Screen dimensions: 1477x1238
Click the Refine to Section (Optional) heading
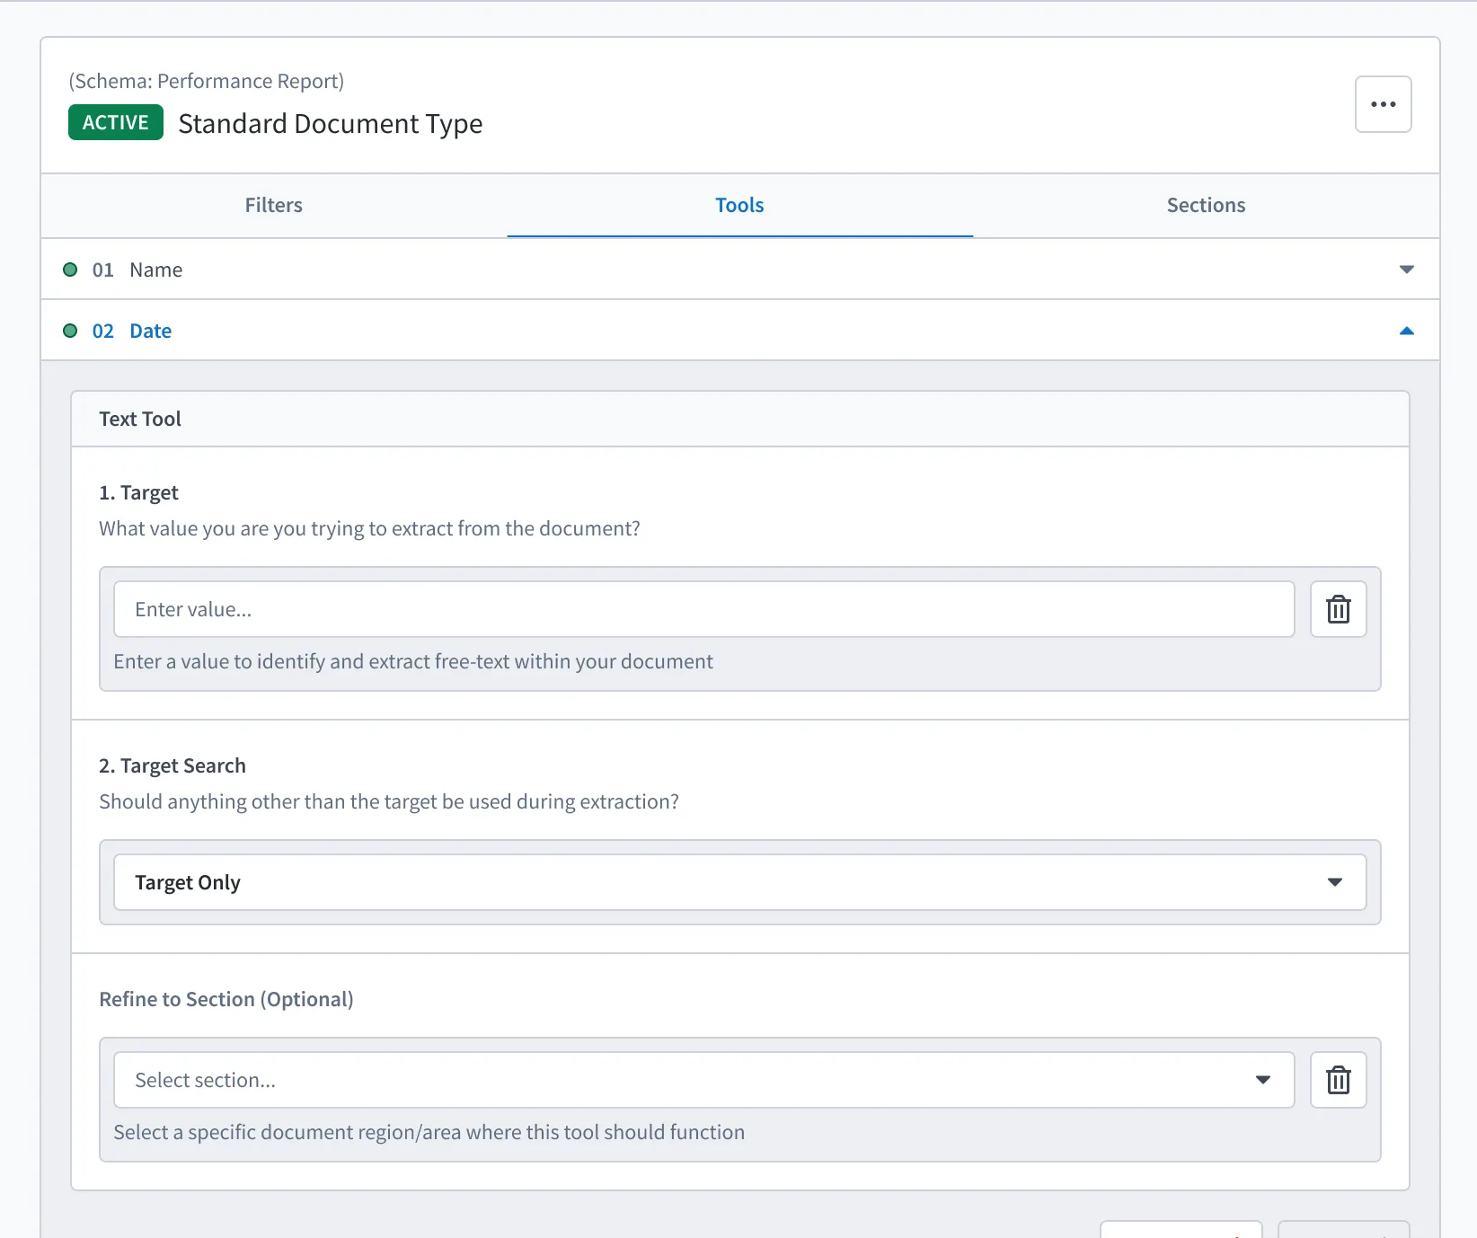click(x=226, y=999)
